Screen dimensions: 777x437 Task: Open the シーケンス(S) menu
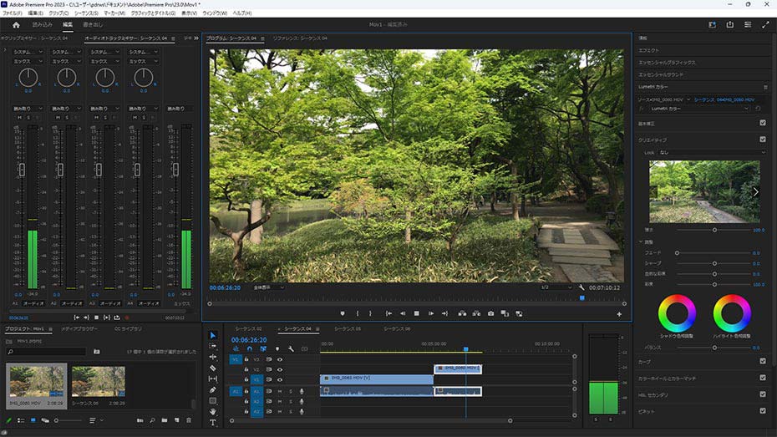(x=85, y=13)
